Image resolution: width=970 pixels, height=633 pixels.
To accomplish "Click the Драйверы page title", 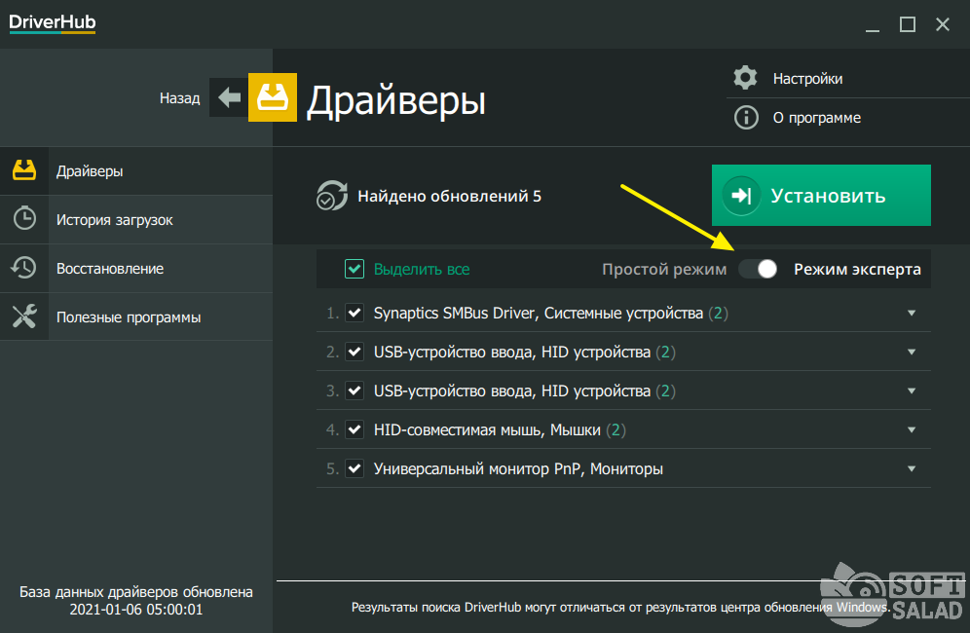I will tap(396, 100).
